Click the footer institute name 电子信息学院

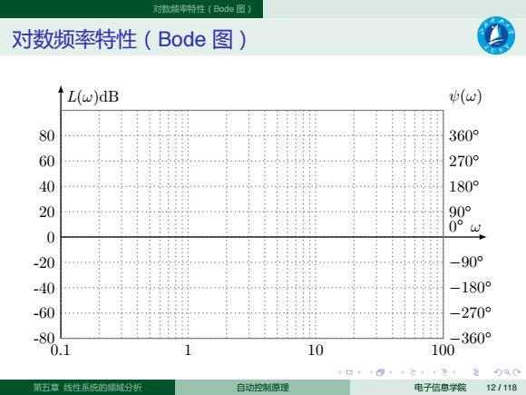[440, 387]
